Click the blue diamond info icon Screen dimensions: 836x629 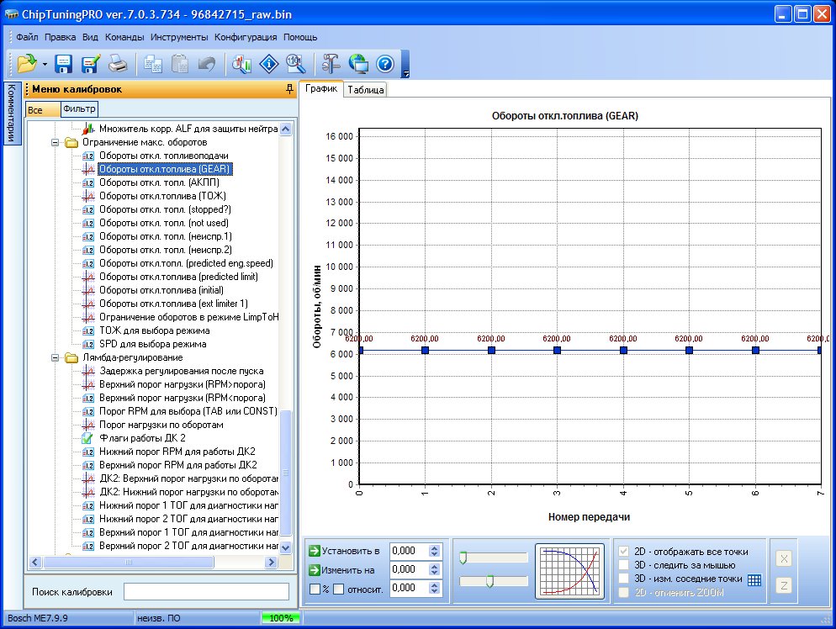pos(269,63)
